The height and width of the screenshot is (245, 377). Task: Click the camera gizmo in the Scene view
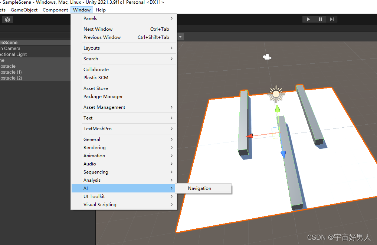(x=266, y=57)
